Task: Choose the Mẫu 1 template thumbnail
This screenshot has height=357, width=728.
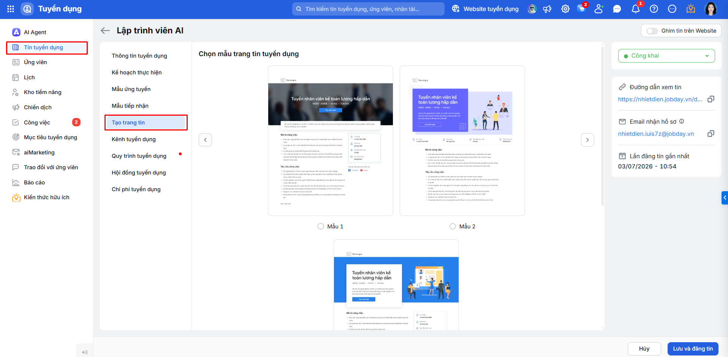Action: pyautogui.click(x=331, y=141)
